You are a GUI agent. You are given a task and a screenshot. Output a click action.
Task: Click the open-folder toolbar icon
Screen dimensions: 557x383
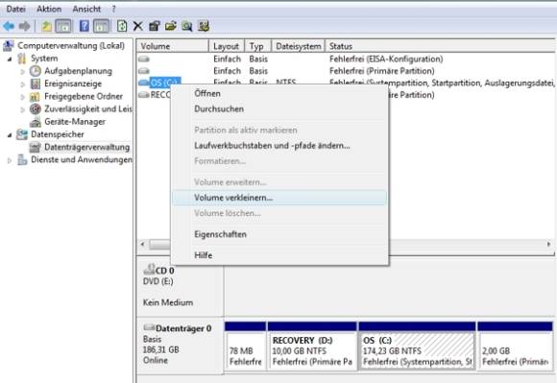tap(171, 26)
